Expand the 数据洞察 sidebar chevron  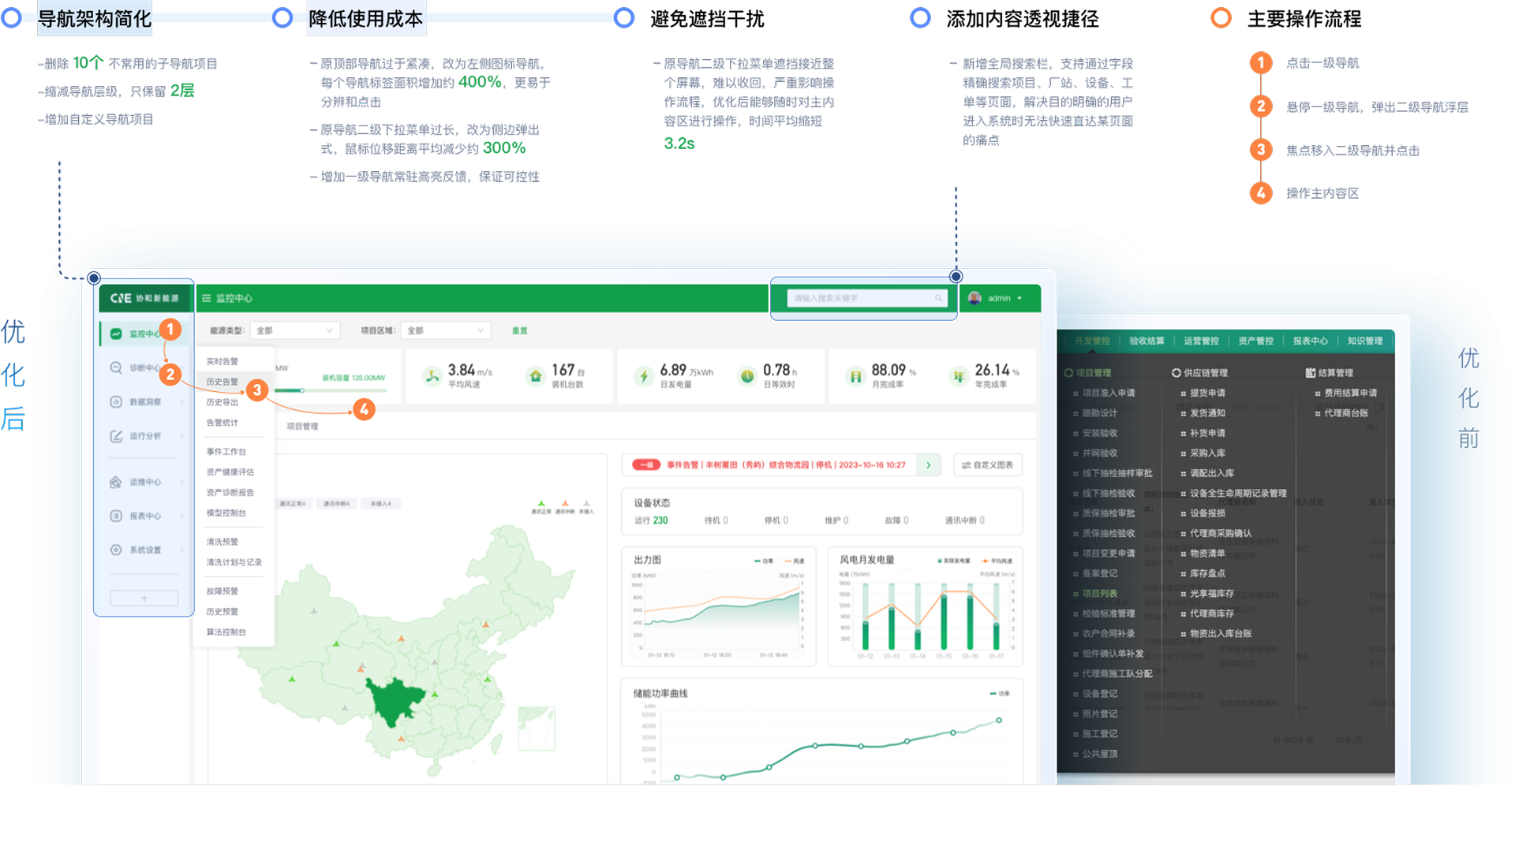(182, 402)
